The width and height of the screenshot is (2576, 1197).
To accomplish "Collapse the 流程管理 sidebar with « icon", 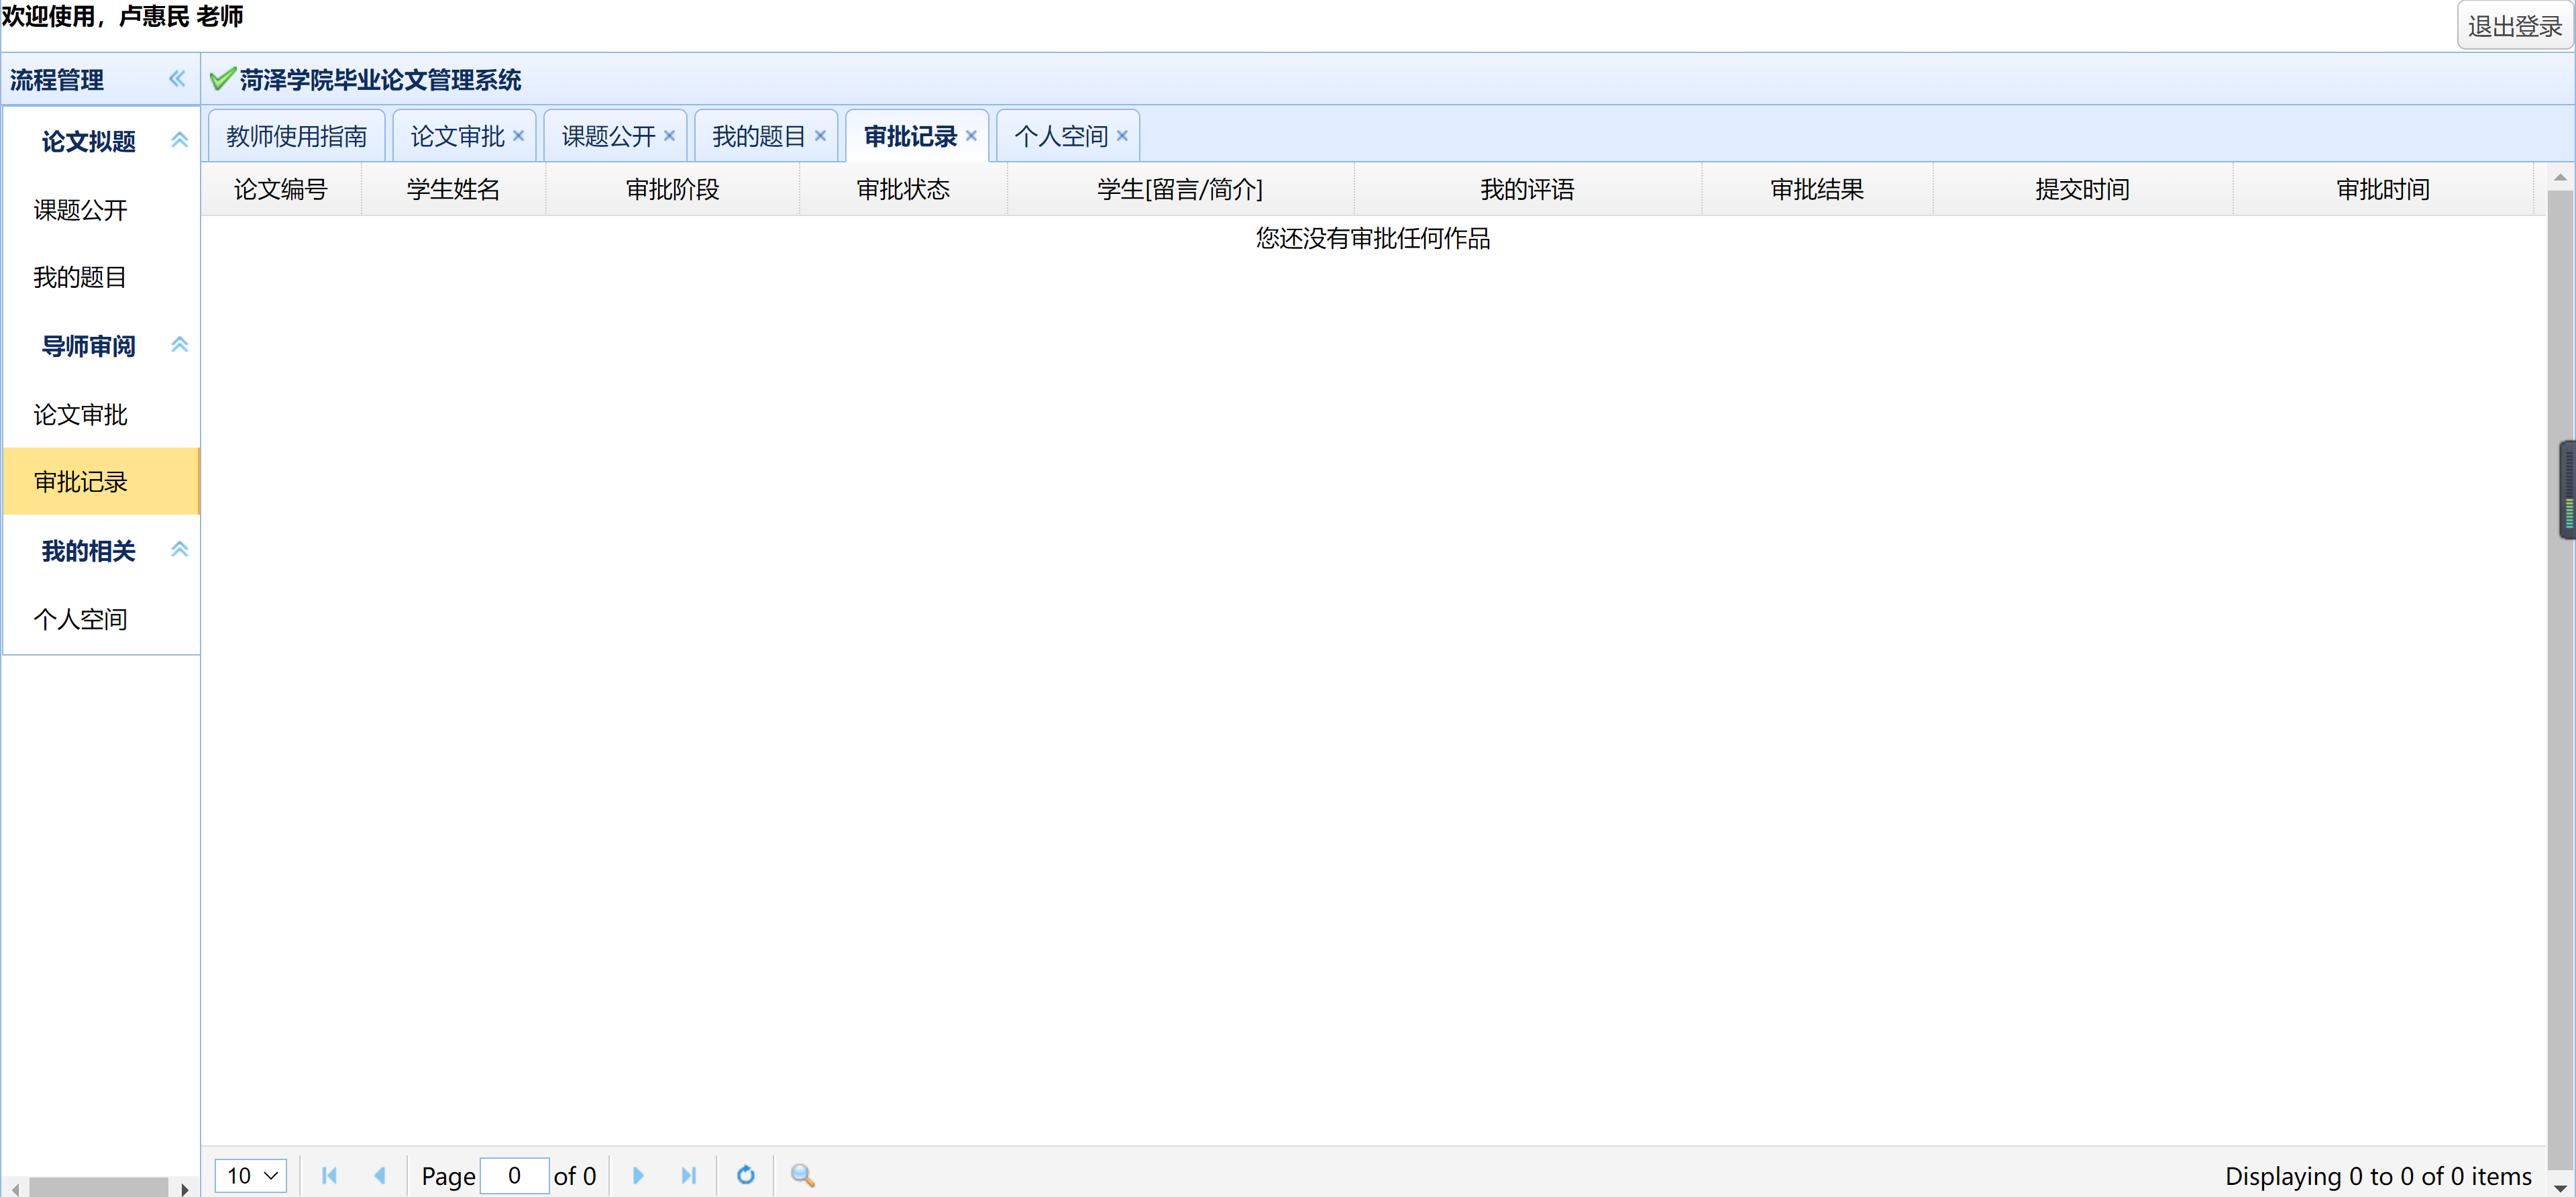I will [x=177, y=78].
